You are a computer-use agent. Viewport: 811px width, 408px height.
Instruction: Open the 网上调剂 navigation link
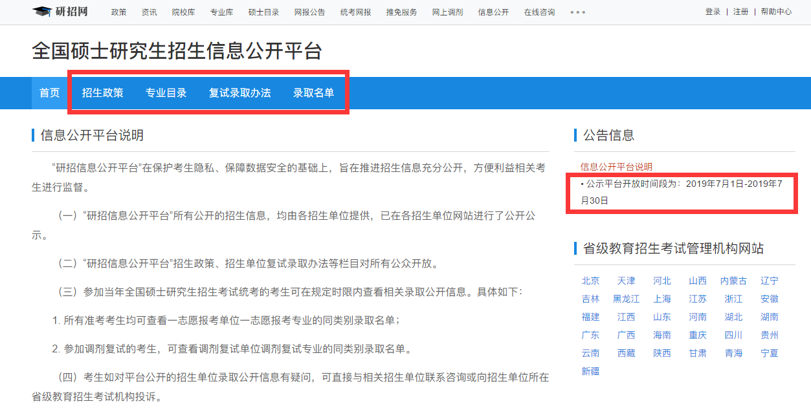[x=447, y=12]
